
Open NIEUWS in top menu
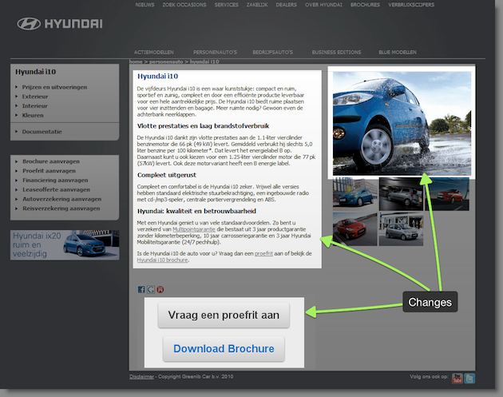coord(145,5)
